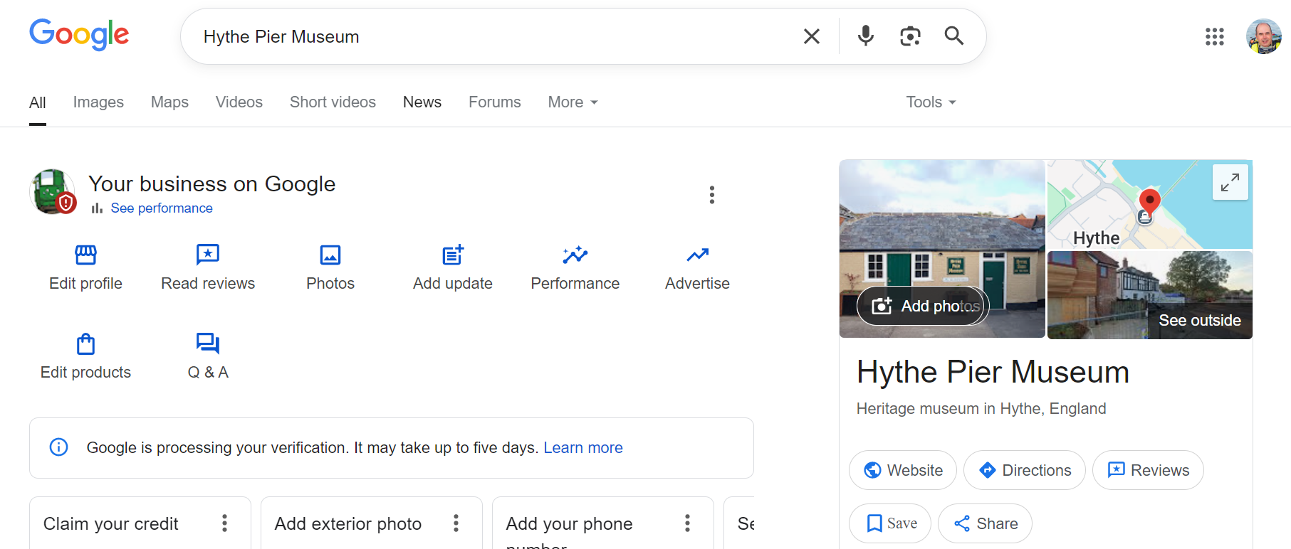
Task: Expand the More search filters dropdown
Action: [x=573, y=102]
